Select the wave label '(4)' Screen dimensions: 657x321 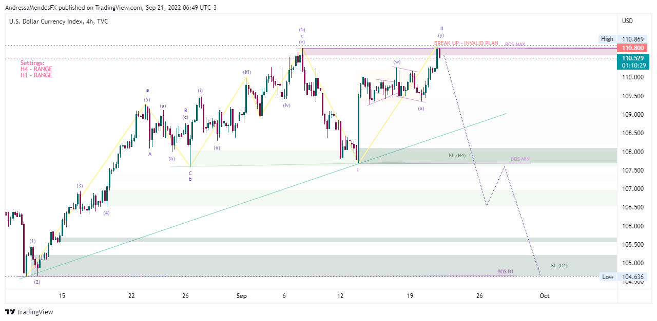click(106, 212)
